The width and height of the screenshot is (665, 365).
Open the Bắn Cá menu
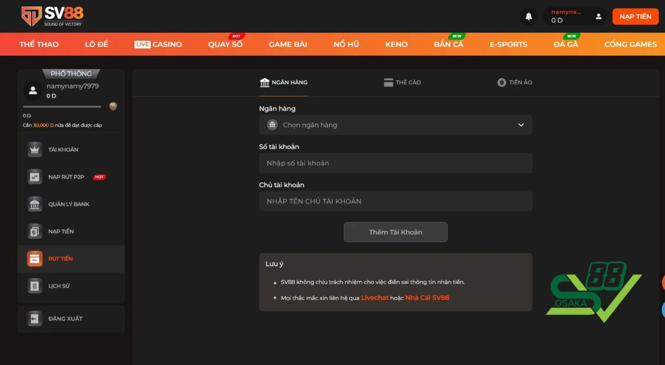[x=448, y=44]
